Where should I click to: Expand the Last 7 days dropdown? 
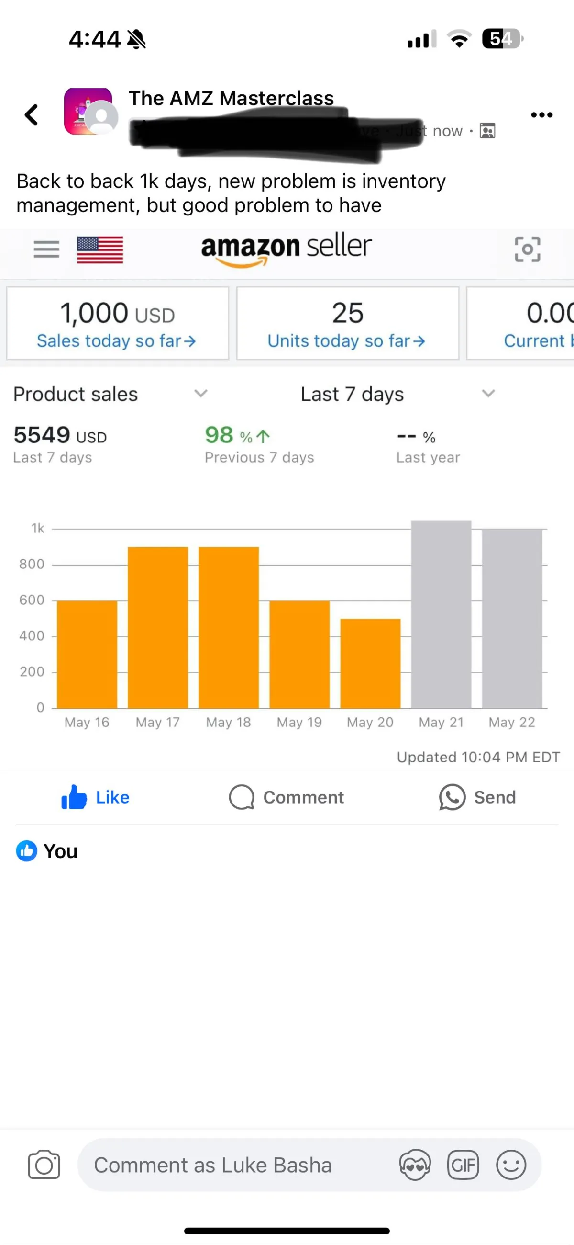398,394
